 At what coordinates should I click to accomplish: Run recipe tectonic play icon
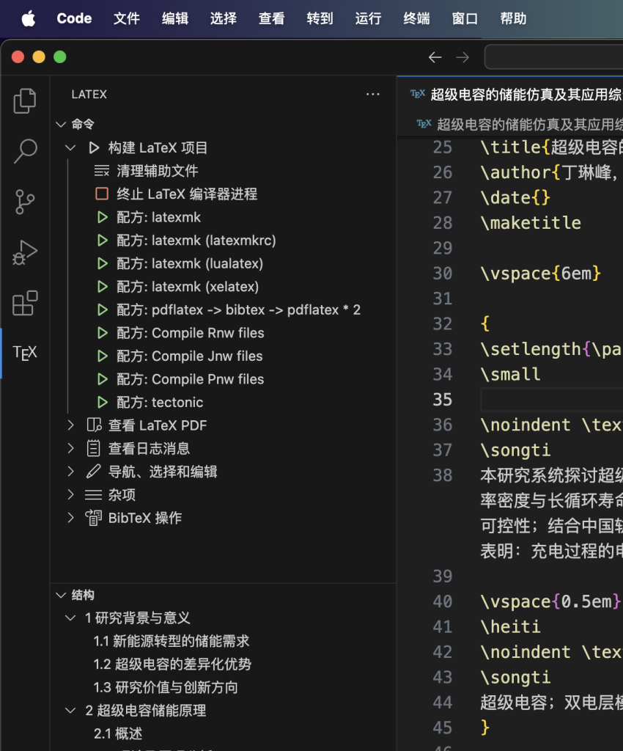(x=103, y=402)
